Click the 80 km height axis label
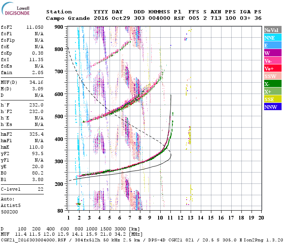Image resolution: width=284 pixels, height=243 pixels. [60, 211]
